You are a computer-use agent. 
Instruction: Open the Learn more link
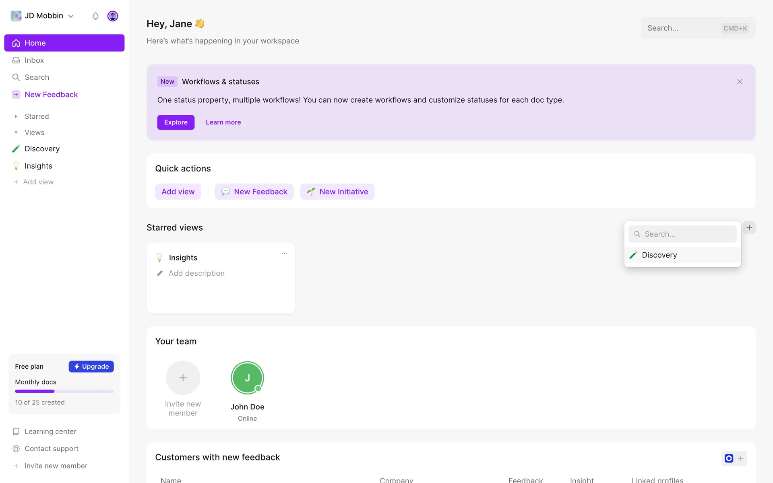point(223,122)
